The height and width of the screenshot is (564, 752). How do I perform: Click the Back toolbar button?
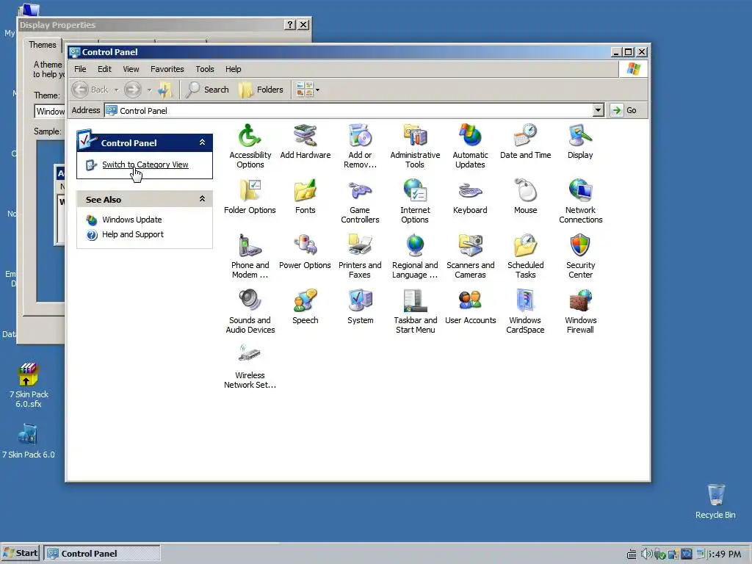click(90, 90)
